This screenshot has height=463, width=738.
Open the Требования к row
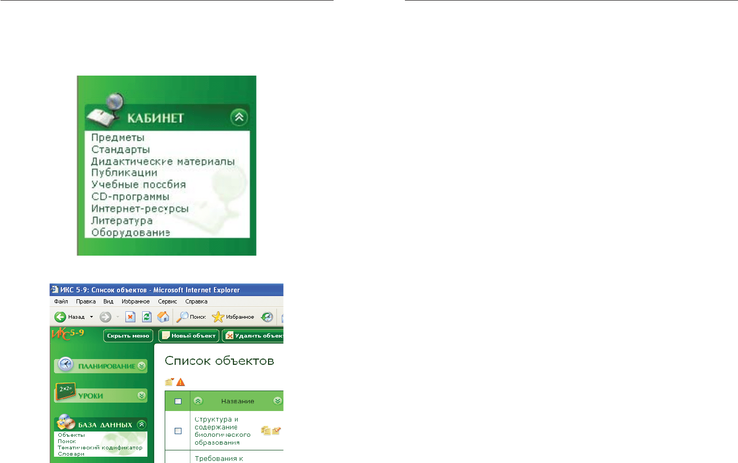click(219, 459)
